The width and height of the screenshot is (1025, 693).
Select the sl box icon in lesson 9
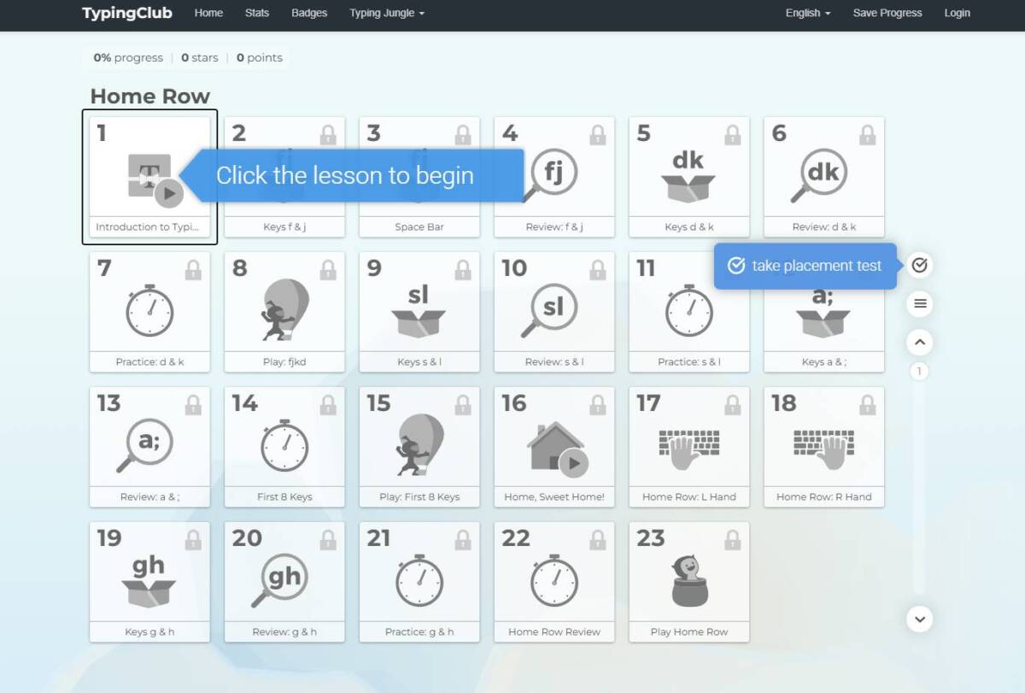point(419,311)
